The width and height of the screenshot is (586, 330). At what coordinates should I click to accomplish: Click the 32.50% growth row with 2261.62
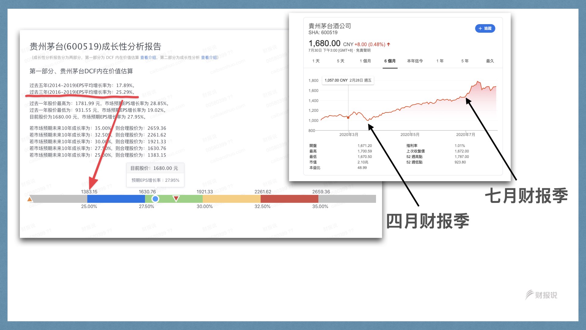(98, 135)
